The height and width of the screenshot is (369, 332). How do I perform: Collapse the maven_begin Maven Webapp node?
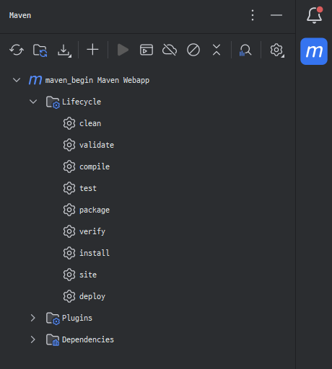coord(17,80)
